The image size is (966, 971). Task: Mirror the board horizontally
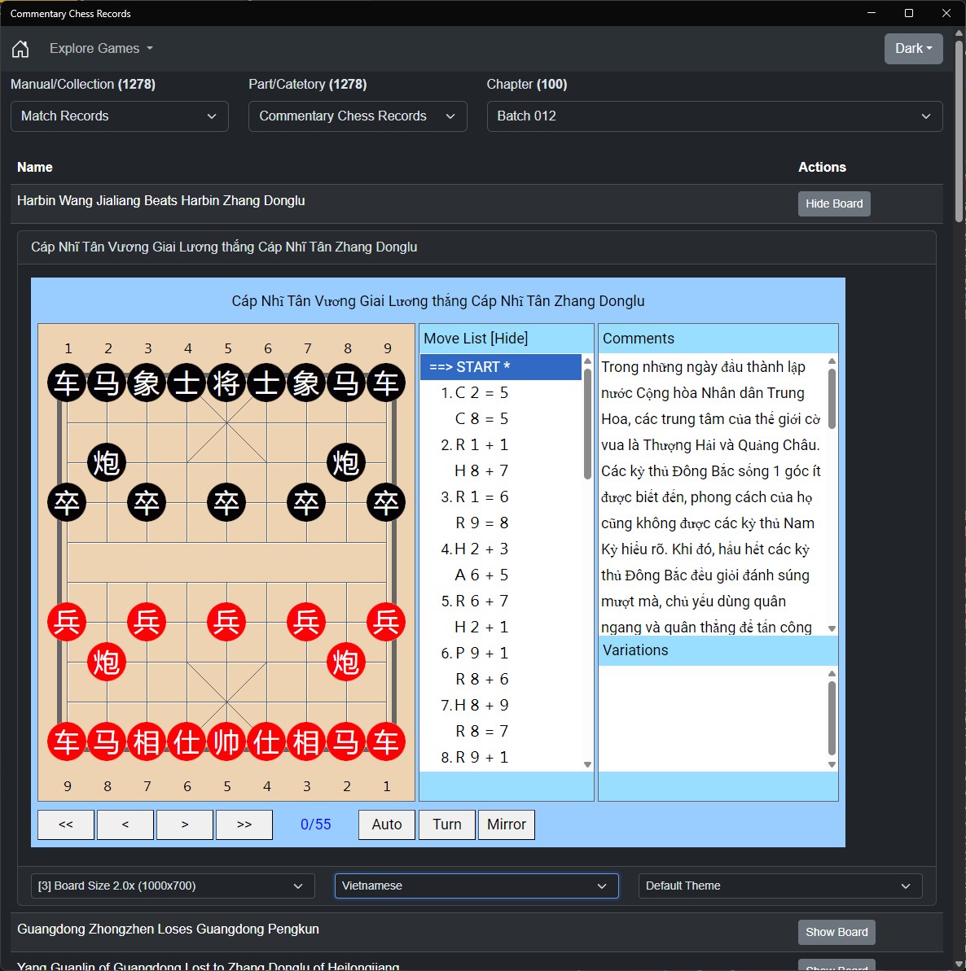click(507, 824)
